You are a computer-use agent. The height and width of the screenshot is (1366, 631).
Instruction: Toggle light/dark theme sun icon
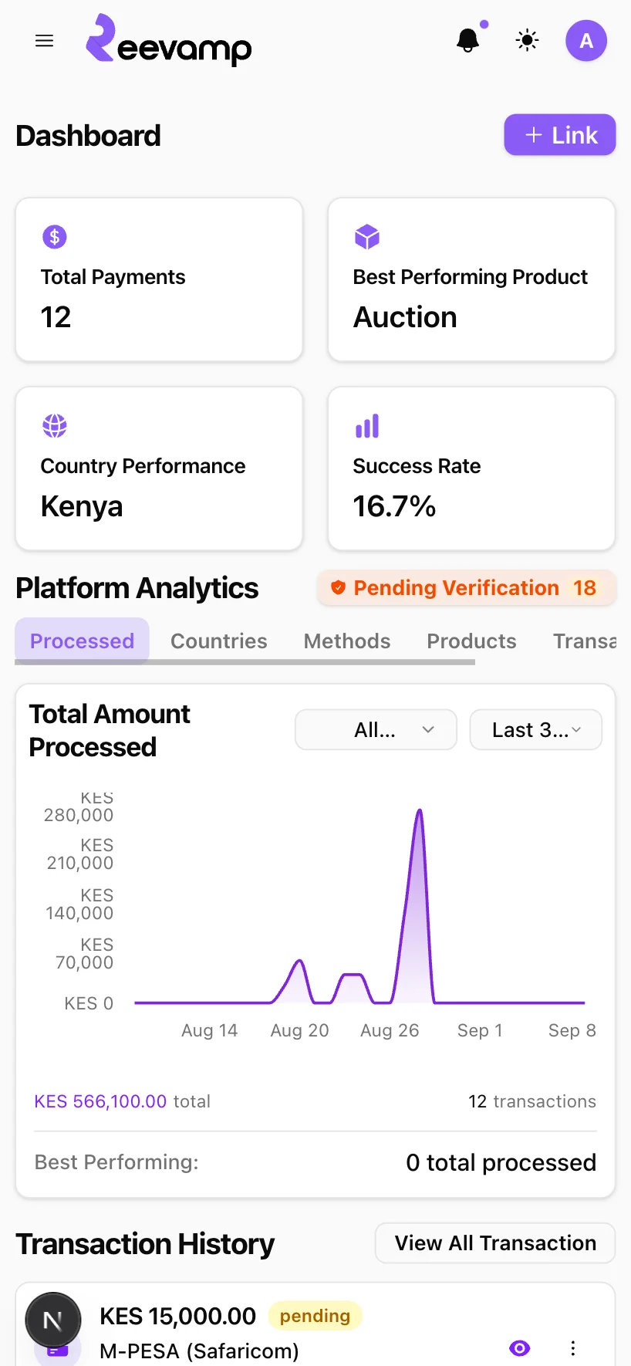pos(527,40)
